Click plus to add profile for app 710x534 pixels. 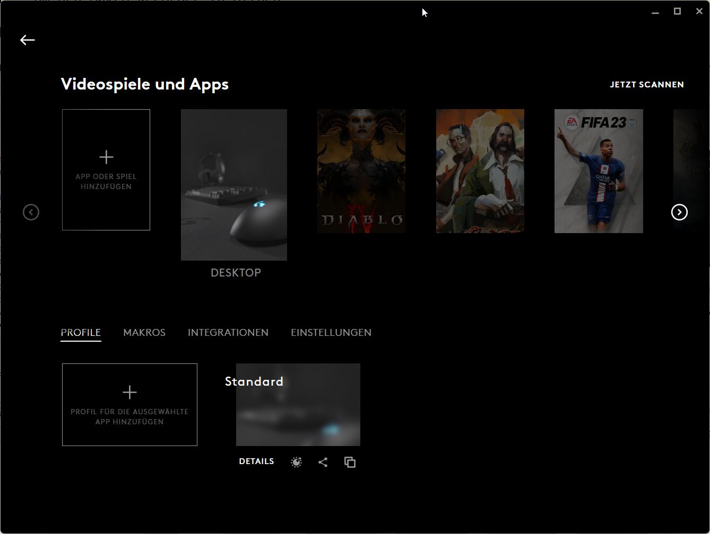click(x=129, y=392)
